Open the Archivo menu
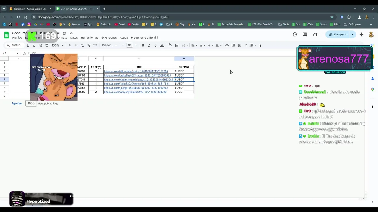378x212 pixels. (17, 38)
